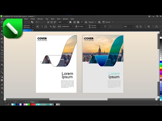Open the Bitmaps menu

[x=40, y=19]
